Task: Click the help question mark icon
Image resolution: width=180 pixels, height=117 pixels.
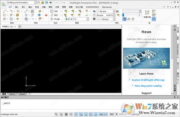Action: pos(168,7)
